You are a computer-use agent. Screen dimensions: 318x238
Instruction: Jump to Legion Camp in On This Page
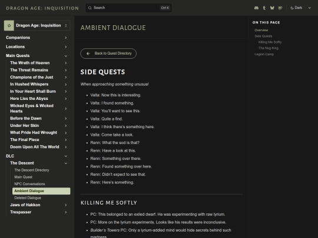264,54
